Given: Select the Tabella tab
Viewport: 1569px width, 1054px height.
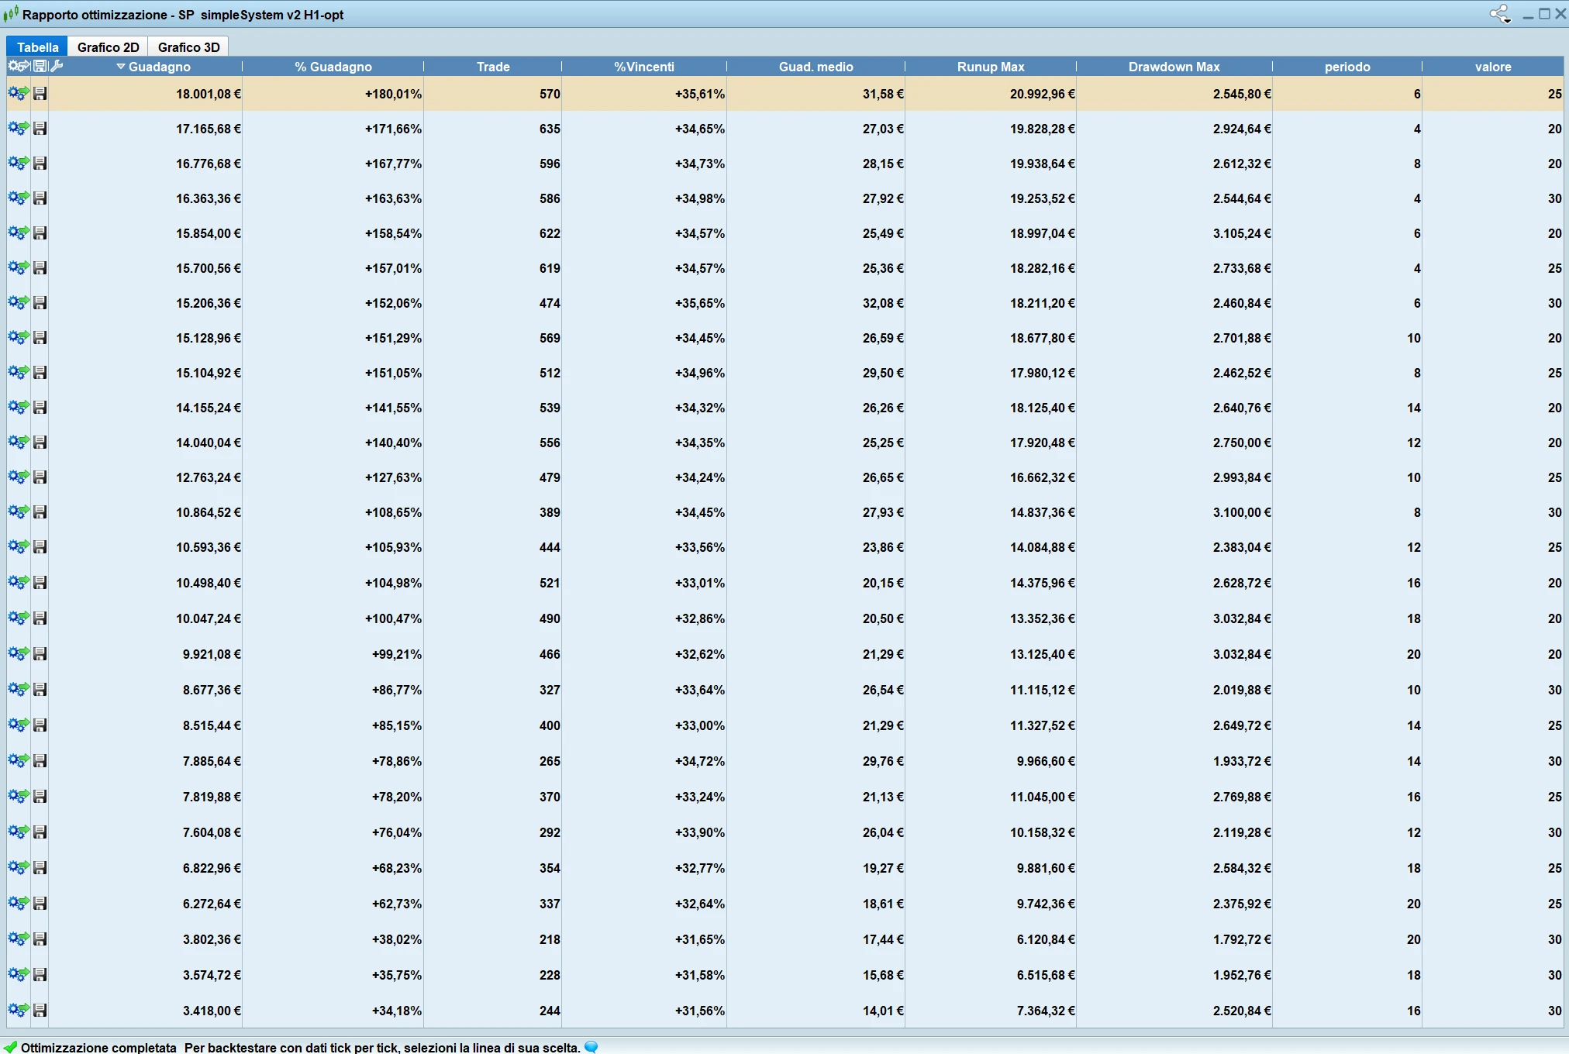Looking at the screenshot, I should click(x=37, y=46).
